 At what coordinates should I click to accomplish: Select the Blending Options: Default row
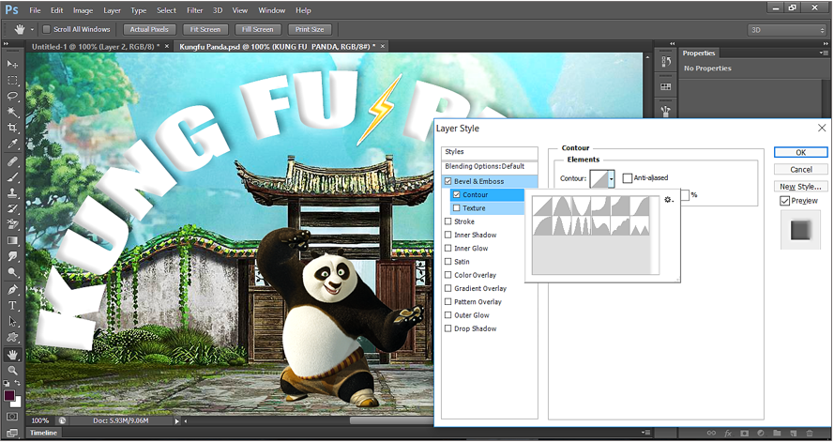(490, 166)
